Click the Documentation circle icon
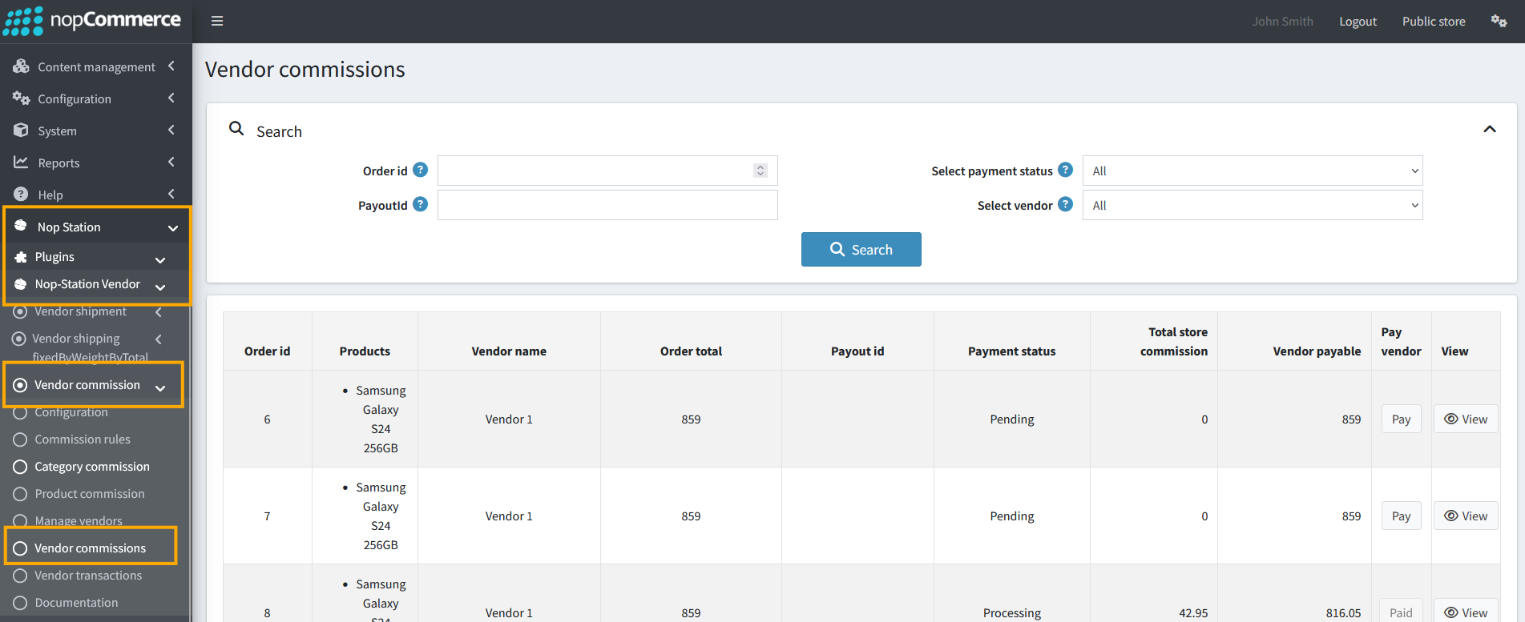1525x622 pixels. (20, 603)
